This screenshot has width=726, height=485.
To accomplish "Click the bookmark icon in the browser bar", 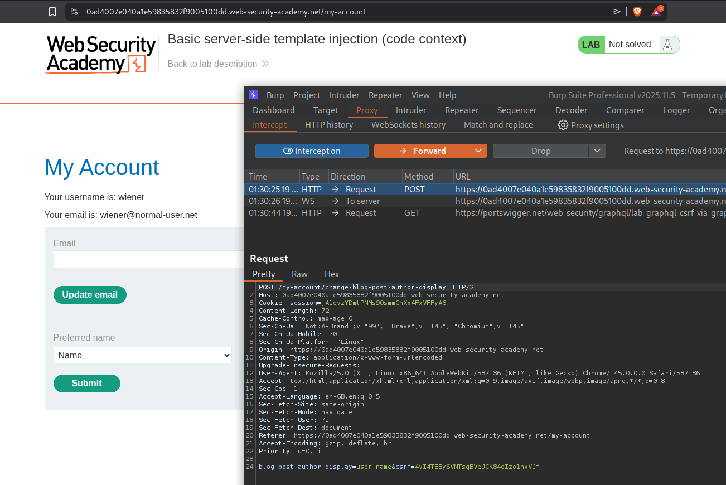I will pyautogui.click(x=52, y=12).
